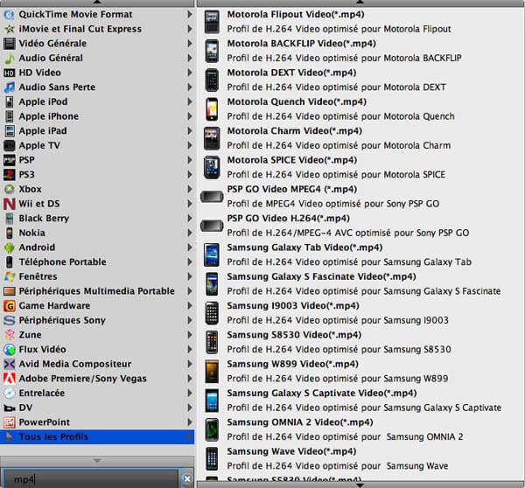Viewport: 525px width, 488px height.
Task: Open the Black Berry category
Action: pyautogui.click(x=44, y=219)
